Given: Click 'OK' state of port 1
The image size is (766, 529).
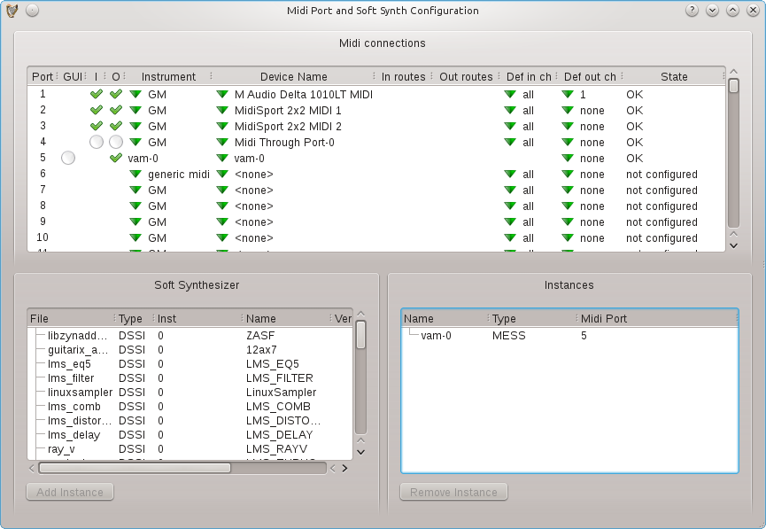Looking at the screenshot, I should [x=635, y=94].
